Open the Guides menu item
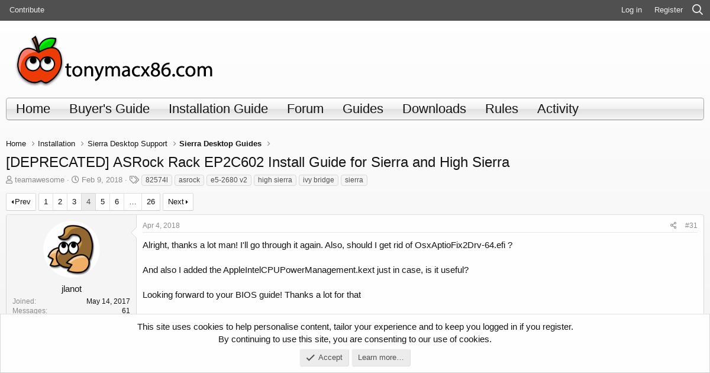Viewport: 710px width, 373px height. pyautogui.click(x=363, y=109)
